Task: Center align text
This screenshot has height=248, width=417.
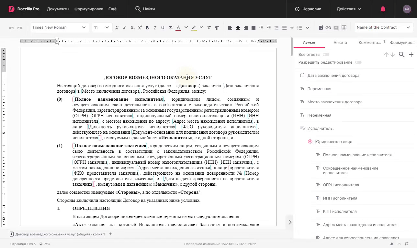Action: (238, 28)
